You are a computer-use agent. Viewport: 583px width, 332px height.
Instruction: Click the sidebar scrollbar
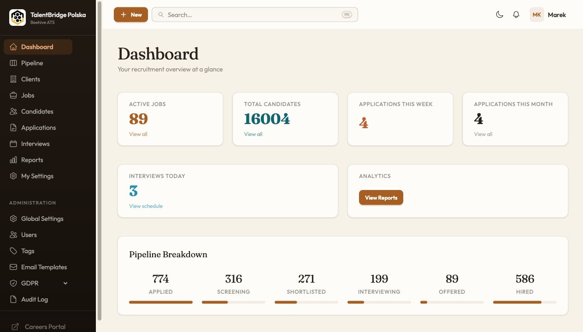(100, 161)
